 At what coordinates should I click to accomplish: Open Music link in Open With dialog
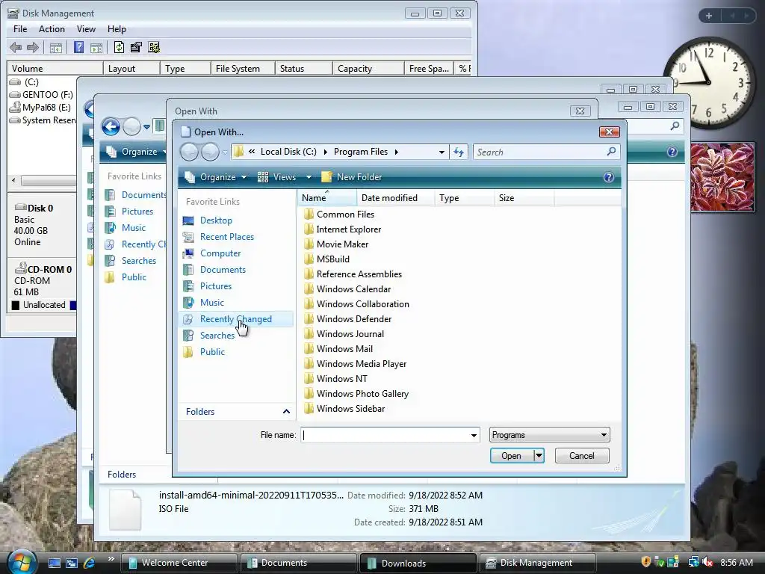click(211, 303)
